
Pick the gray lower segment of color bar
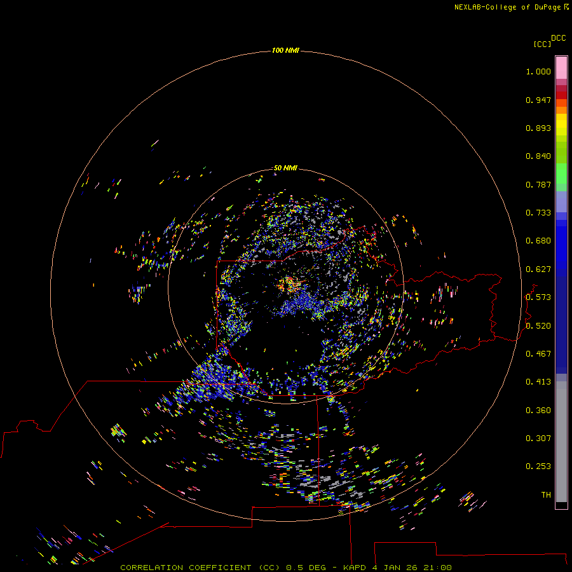pyautogui.click(x=561, y=442)
